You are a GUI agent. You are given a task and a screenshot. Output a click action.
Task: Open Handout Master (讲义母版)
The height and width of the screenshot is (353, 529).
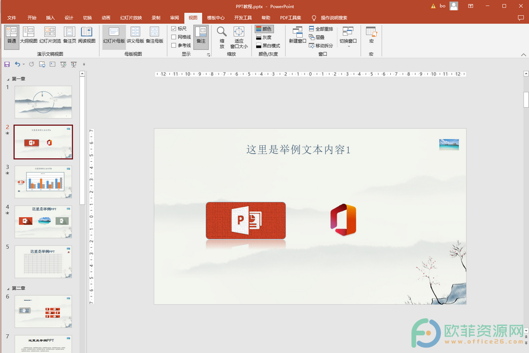[x=135, y=35]
